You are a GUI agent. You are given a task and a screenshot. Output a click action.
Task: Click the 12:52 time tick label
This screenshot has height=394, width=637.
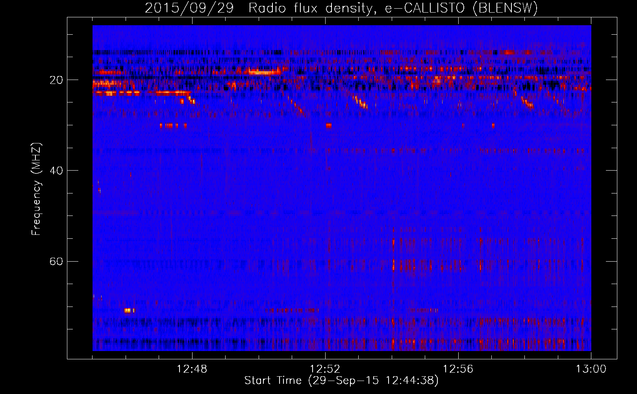coord(325,369)
